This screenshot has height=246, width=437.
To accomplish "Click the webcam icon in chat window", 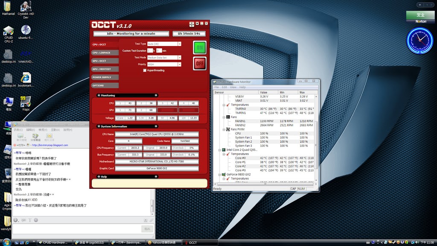I will [146, 220].
